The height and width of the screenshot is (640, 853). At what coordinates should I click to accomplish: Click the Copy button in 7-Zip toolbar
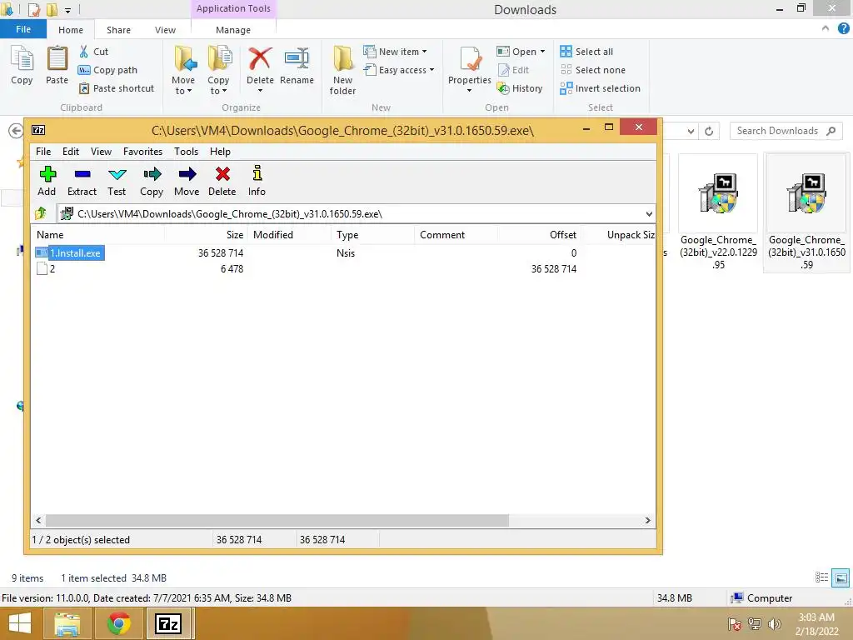(152, 181)
